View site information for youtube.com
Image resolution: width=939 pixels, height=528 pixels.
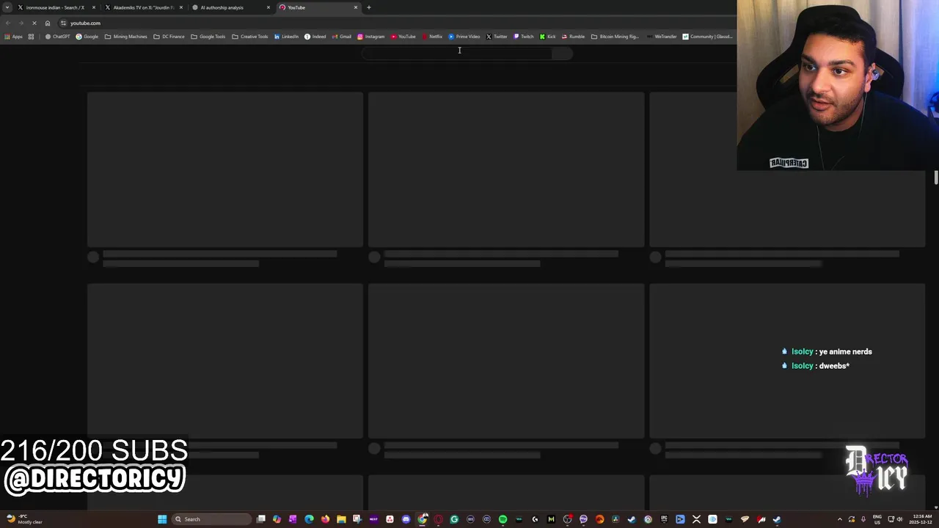[x=63, y=23]
